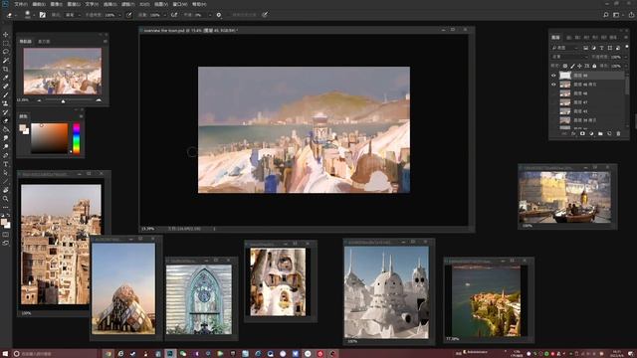This screenshot has height=358, width=637.
Task: Toggle lock all padlock in the Layers panel
Action: (x=594, y=66)
